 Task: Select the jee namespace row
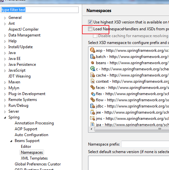click(129, 112)
